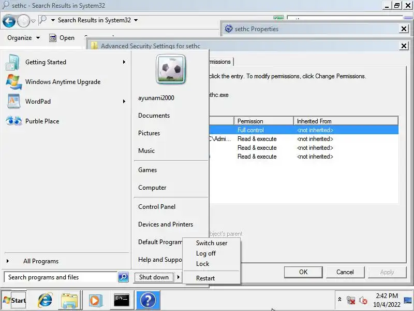Viewport: 414px width, 311px height.
Task: Open Devices and Printers
Action: [166, 224]
